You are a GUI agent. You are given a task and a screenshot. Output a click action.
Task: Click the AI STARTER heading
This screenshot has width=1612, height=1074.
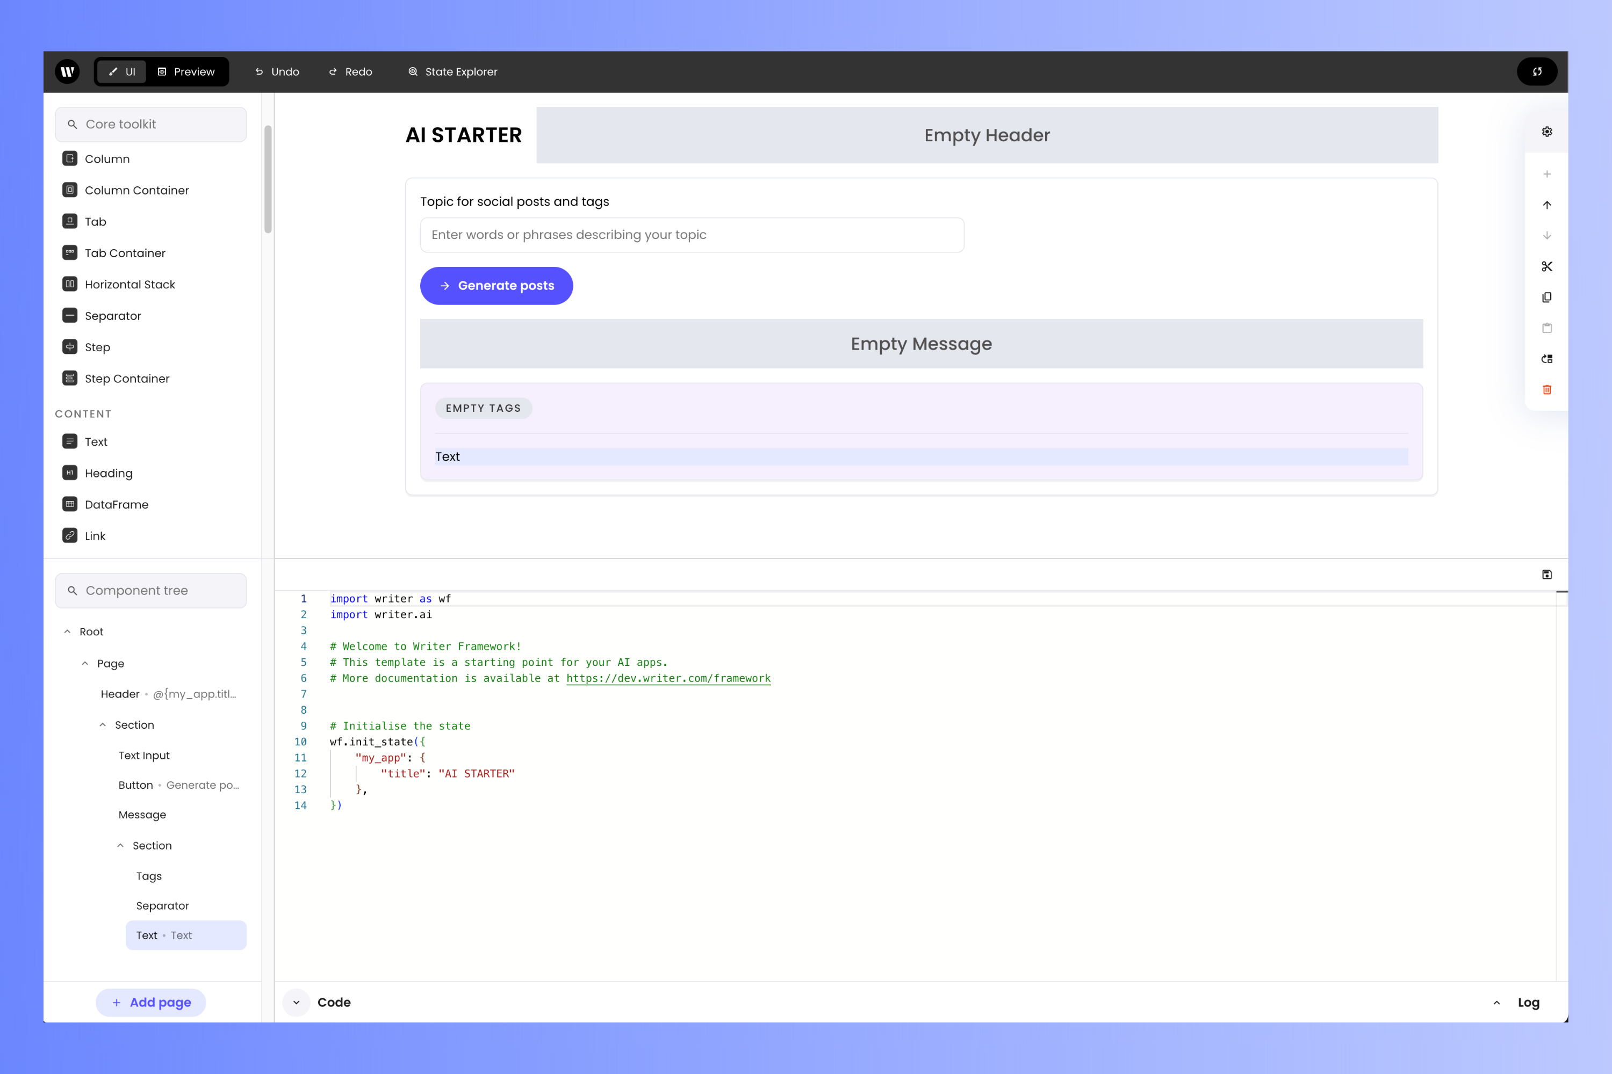coord(463,135)
